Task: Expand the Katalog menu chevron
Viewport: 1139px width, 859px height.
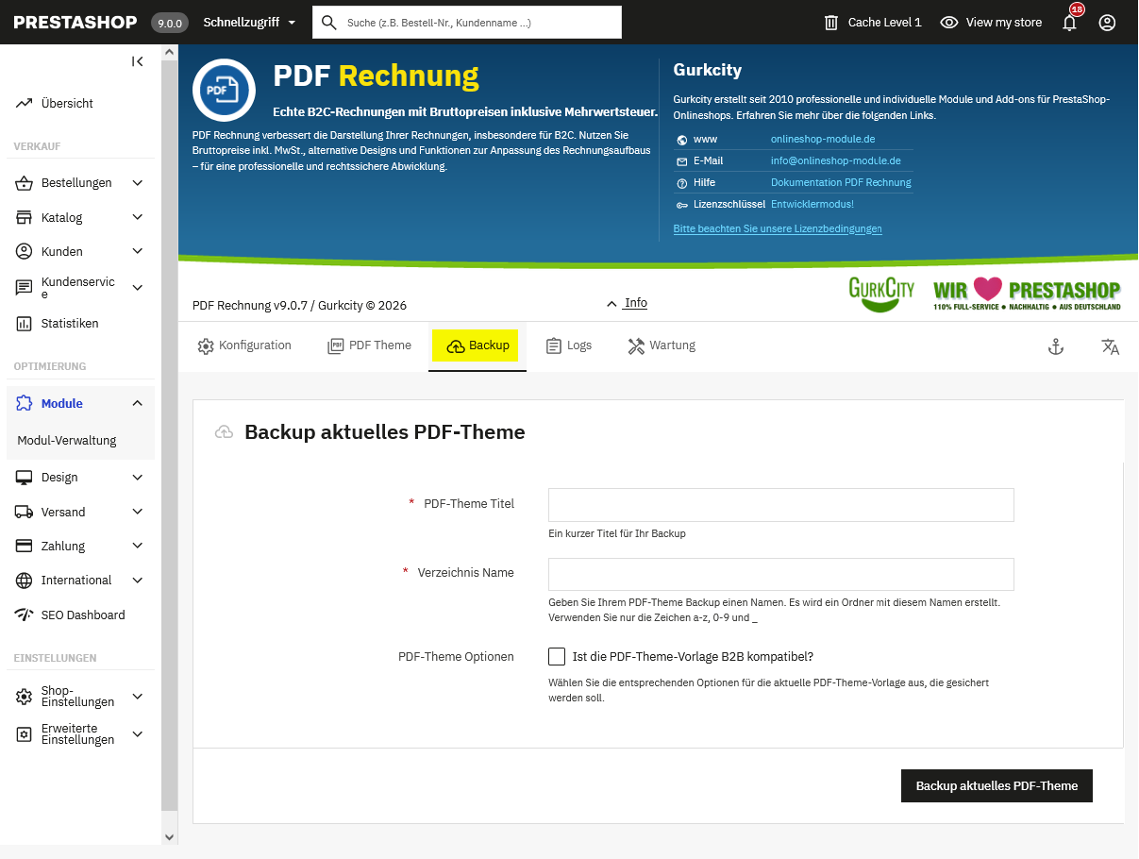Action: pos(138,218)
